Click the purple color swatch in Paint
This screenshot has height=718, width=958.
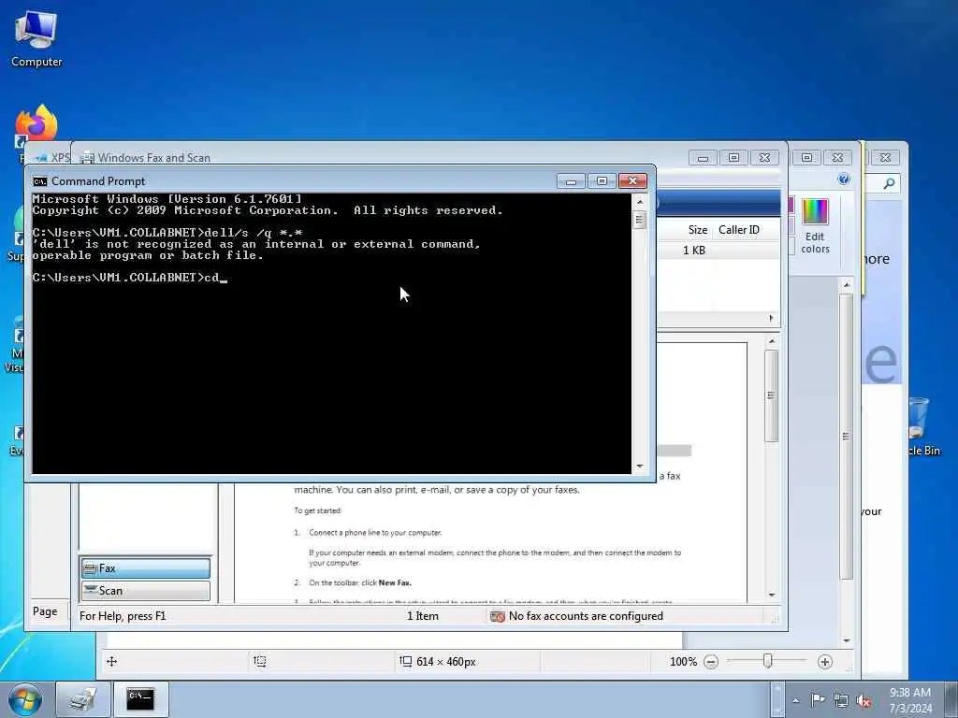tap(790, 206)
